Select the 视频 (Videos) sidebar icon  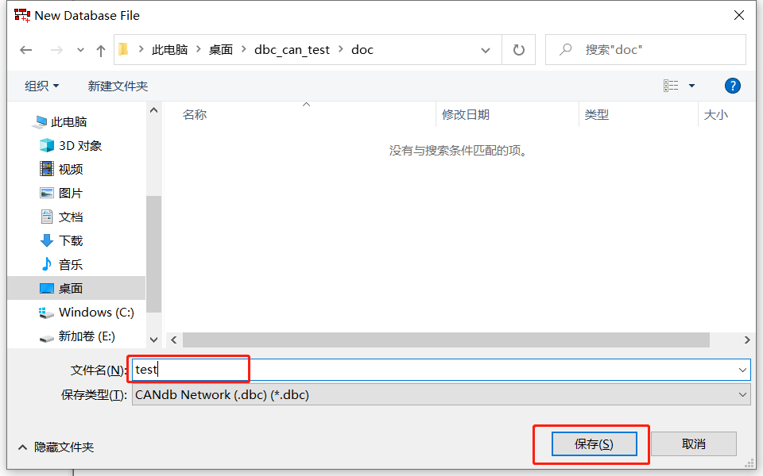pos(47,169)
